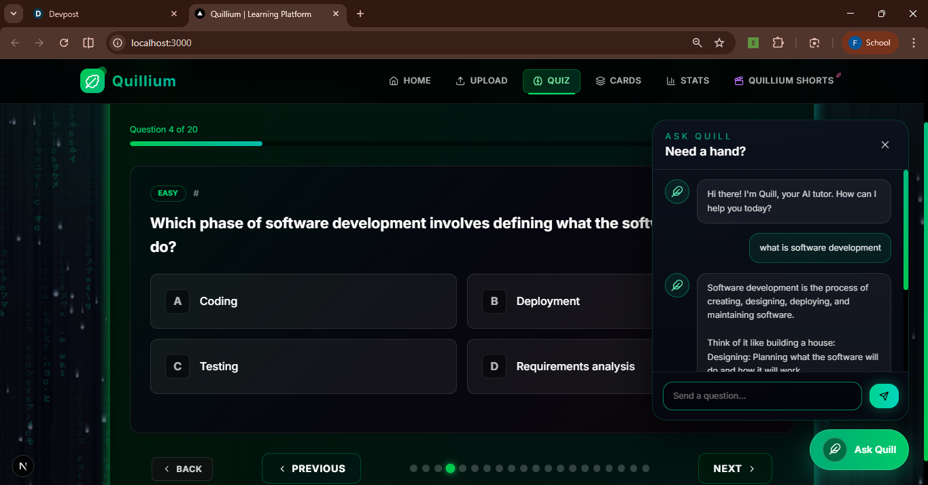Open a new browser tab
928x485 pixels.
(x=360, y=14)
